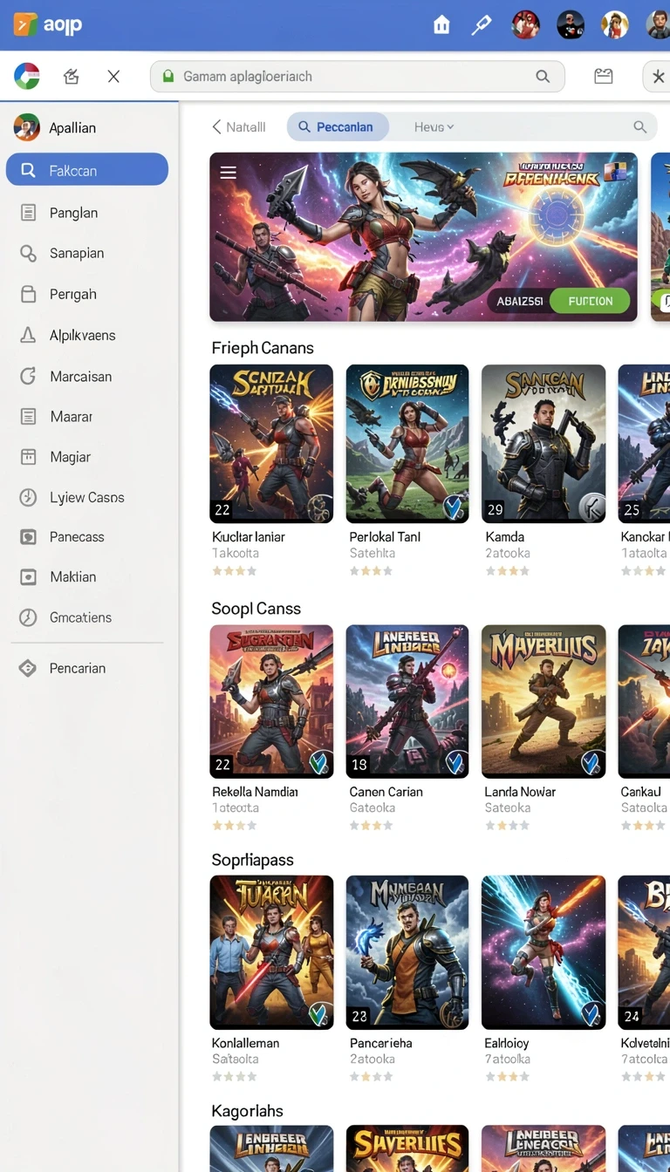Image resolution: width=670 pixels, height=1172 pixels.
Task: Click the Pancarieha title text
Action: pyautogui.click(x=380, y=1043)
